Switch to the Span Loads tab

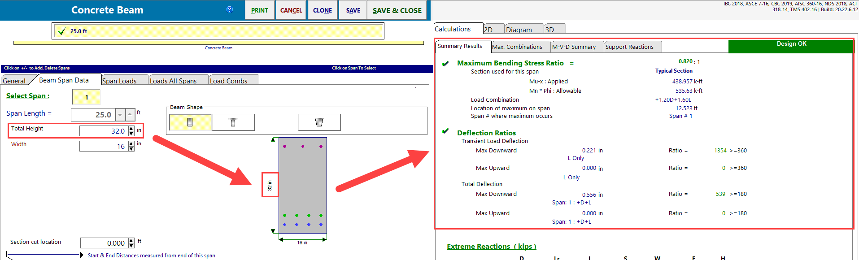[119, 81]
